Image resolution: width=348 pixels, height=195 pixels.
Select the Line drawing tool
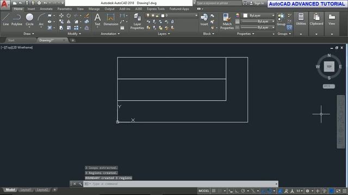tap(6, 19)
